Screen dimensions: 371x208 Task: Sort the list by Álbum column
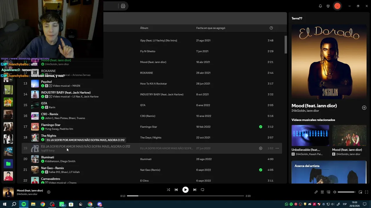click(144, 28)
